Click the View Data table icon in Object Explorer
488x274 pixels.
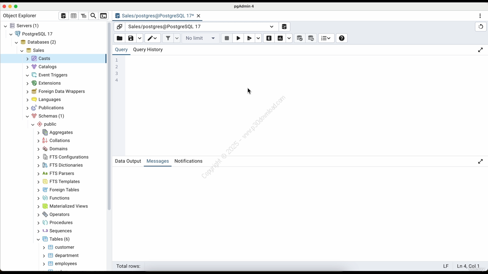pyautogui.click(x=74, y=16)
